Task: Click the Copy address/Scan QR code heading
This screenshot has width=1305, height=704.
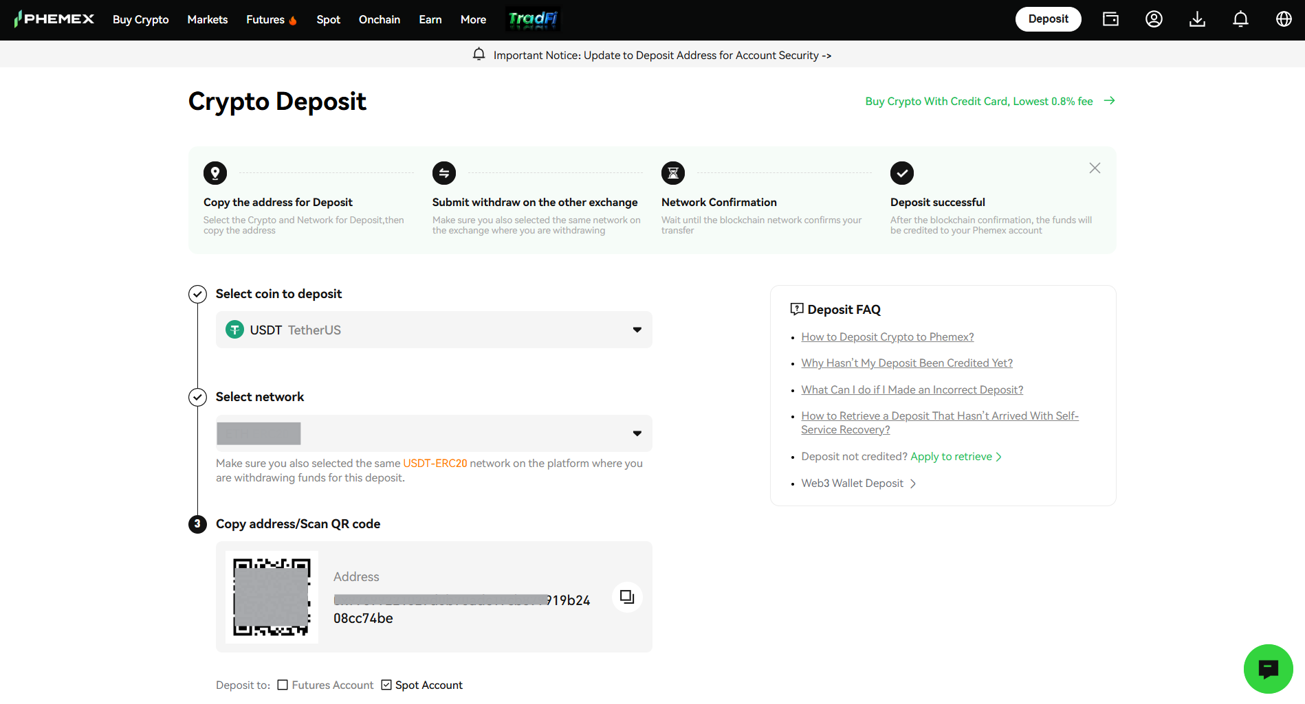Action: point(298,524)
